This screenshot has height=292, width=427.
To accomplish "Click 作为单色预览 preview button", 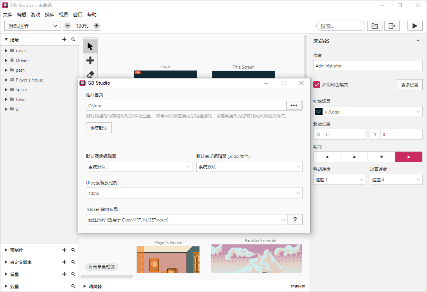I will tap(102, 267).
